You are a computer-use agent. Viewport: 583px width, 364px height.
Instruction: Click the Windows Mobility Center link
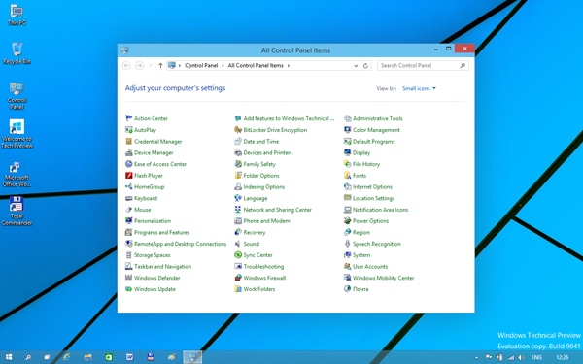pyautogui.click(x=384, y=278)
